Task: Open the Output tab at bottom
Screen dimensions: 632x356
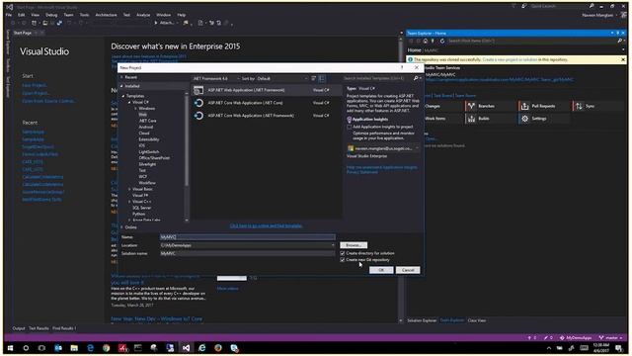Action: point(19,328)
